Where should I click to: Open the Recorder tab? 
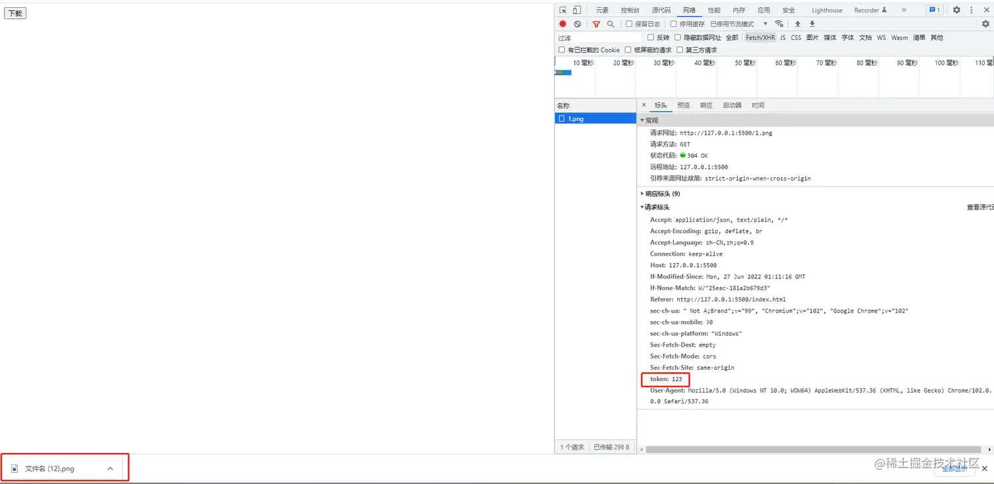pyautogui.click(x=870, y=10)
